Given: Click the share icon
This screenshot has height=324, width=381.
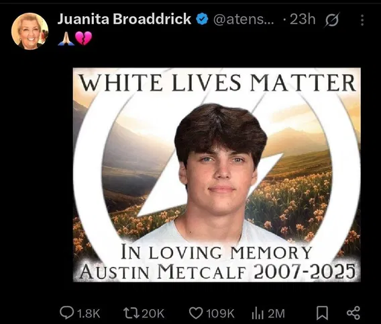Looking at the screenshot, I should click(353, 313).
